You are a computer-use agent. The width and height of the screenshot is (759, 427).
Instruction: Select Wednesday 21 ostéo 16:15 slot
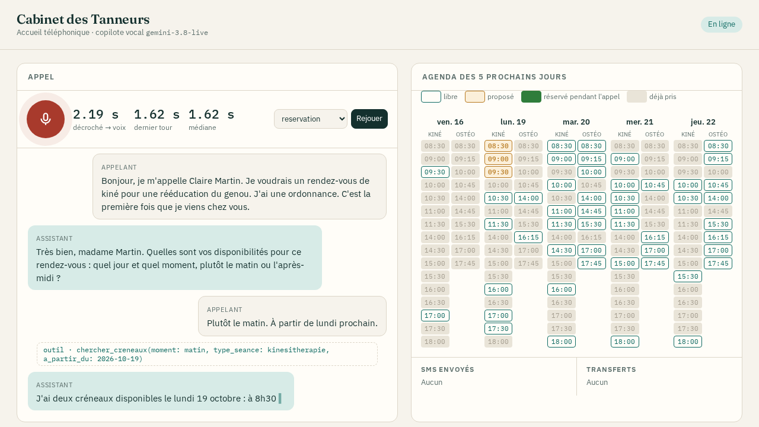coord(655,237)
